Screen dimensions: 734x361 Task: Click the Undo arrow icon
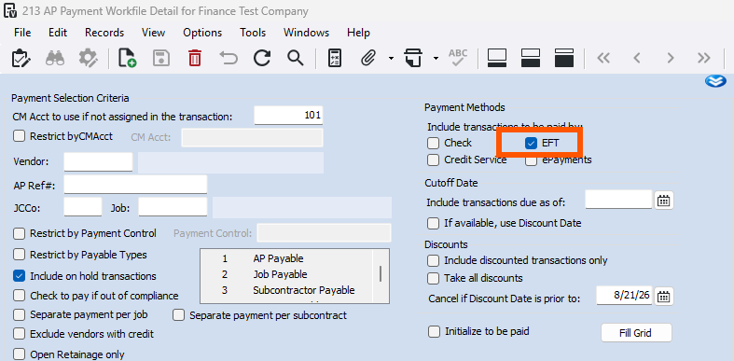[x=229, y=58]
